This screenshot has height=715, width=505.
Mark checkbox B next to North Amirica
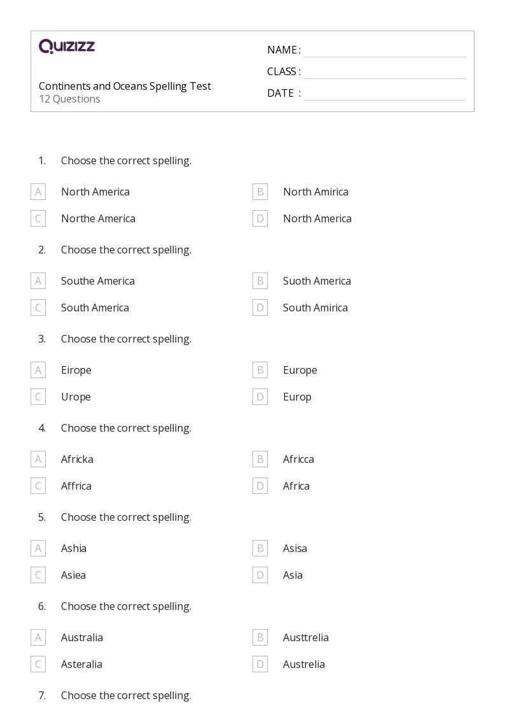(x=260, y=192)
